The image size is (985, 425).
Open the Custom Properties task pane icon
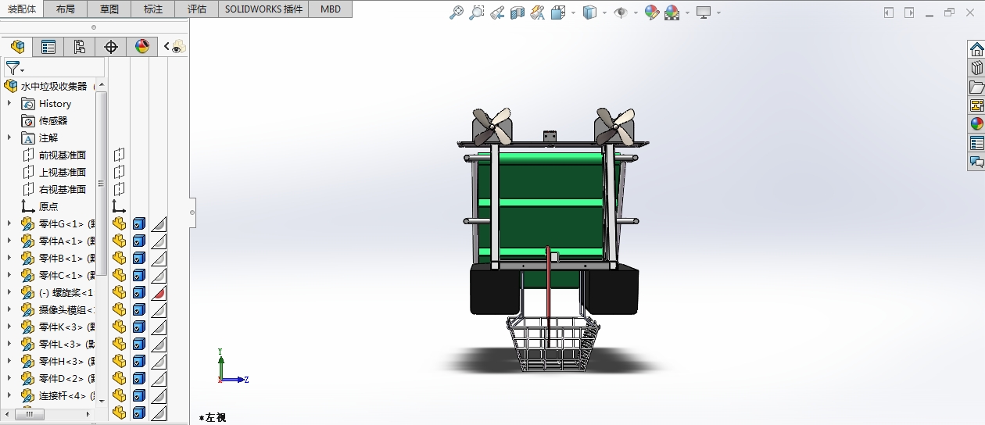point(976,143)
